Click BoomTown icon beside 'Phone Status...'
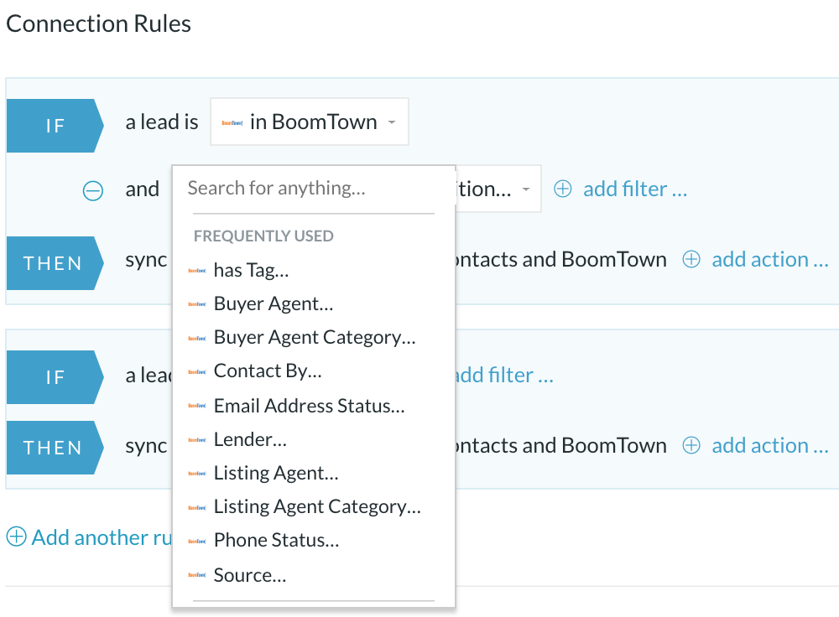This screenshot has width=839, height=617. (197, 541)
